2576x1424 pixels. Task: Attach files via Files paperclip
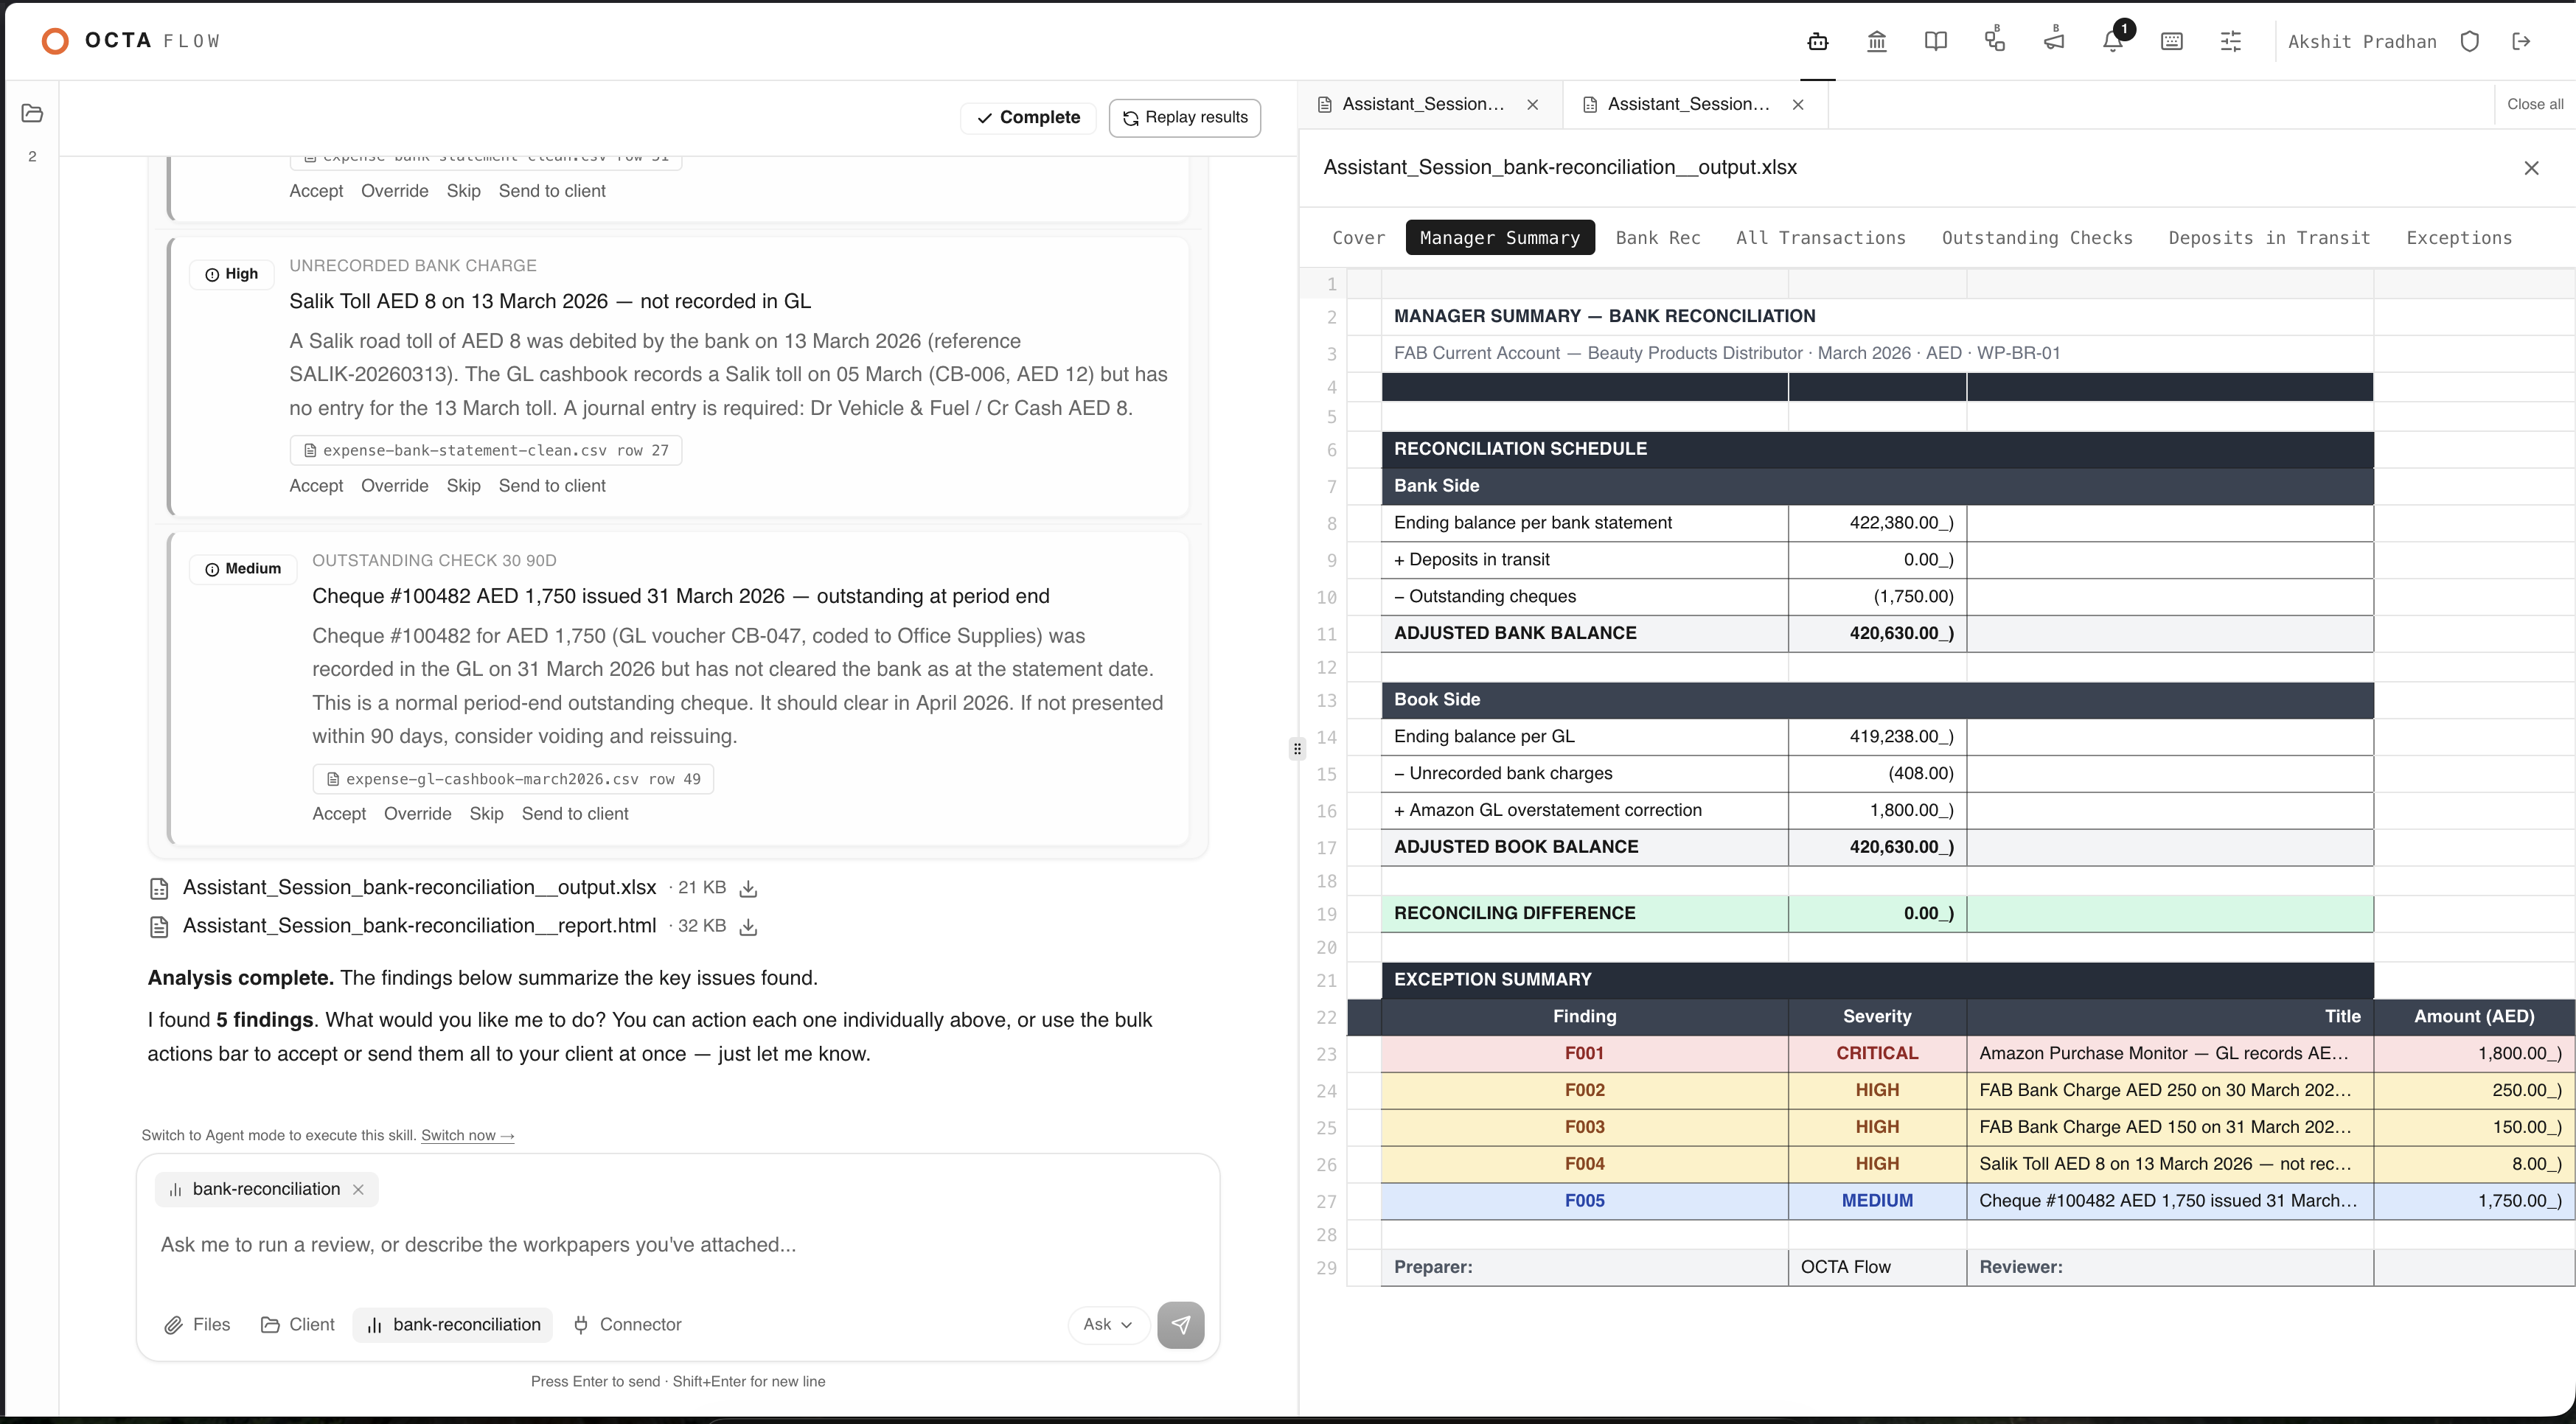pos(197,1324)
